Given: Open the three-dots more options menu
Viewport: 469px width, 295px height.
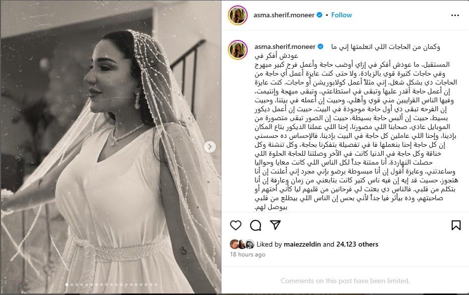Looking at the screenshot, I should 455,15.
